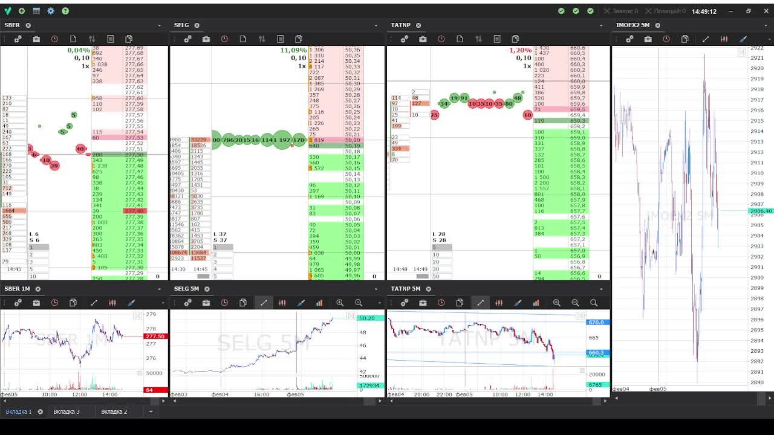The height and width of the screenshot is (435, 774).
Task: Select the TATNP 5M chart tab
Action: [406, 289]
